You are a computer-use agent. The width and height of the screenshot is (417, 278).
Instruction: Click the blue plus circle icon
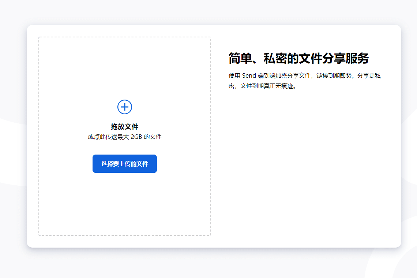point(125,107)
